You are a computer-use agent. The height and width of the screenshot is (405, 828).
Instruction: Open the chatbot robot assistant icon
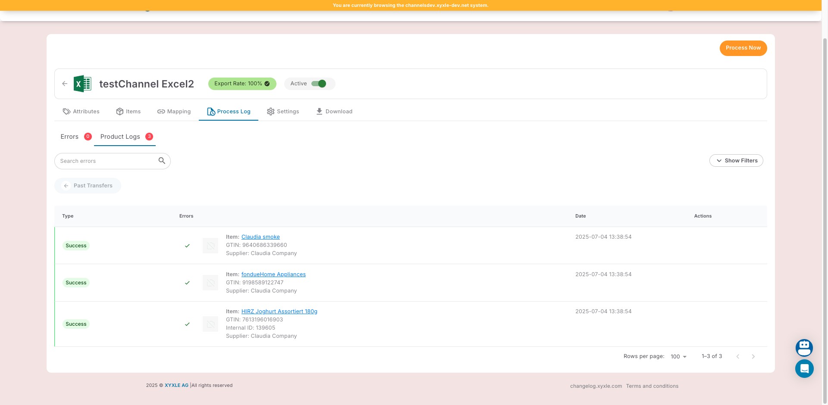[x=804, y=347]
